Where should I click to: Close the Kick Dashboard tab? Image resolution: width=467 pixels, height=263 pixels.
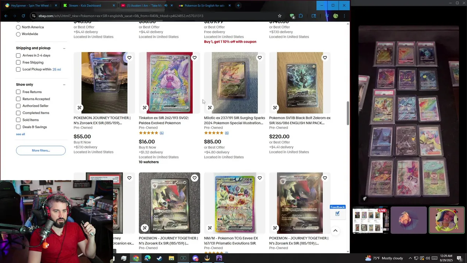(114, 5)
